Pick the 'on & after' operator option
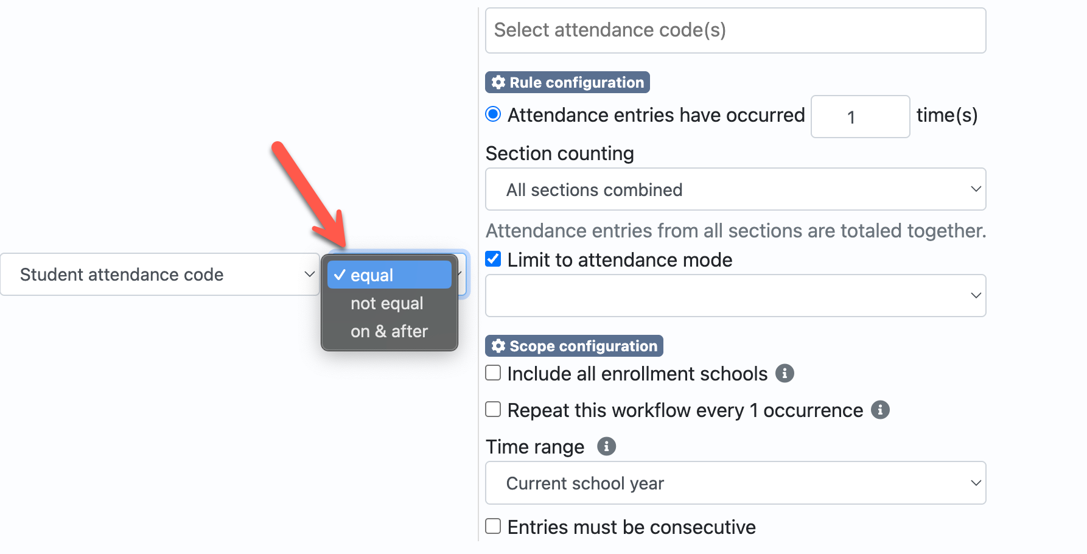1087x554 pixels. point(390,331)
